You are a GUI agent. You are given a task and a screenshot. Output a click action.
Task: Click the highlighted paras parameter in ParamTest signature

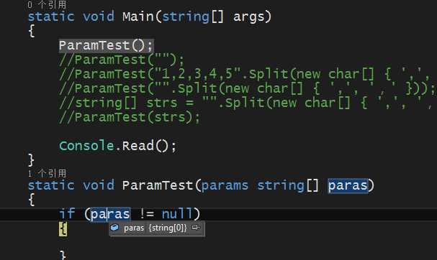click(348, 185)
